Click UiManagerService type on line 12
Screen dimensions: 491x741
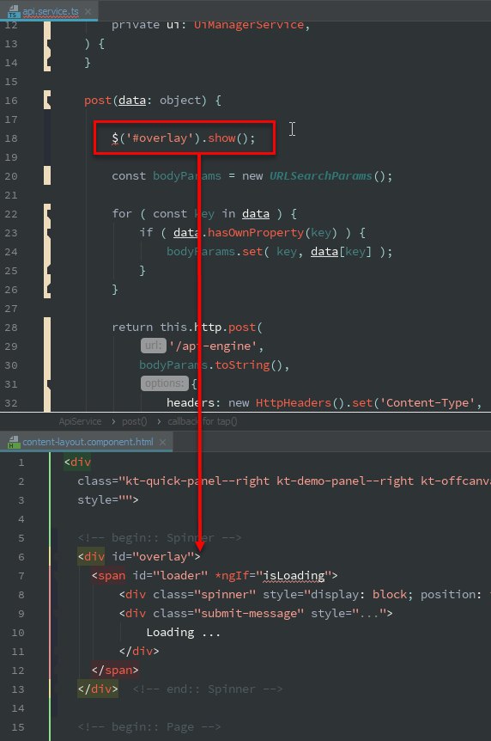(249, 25)
